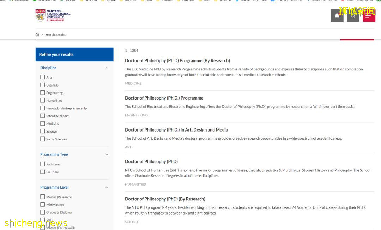Enable the Engineering discipline filter

pos(43,93)
